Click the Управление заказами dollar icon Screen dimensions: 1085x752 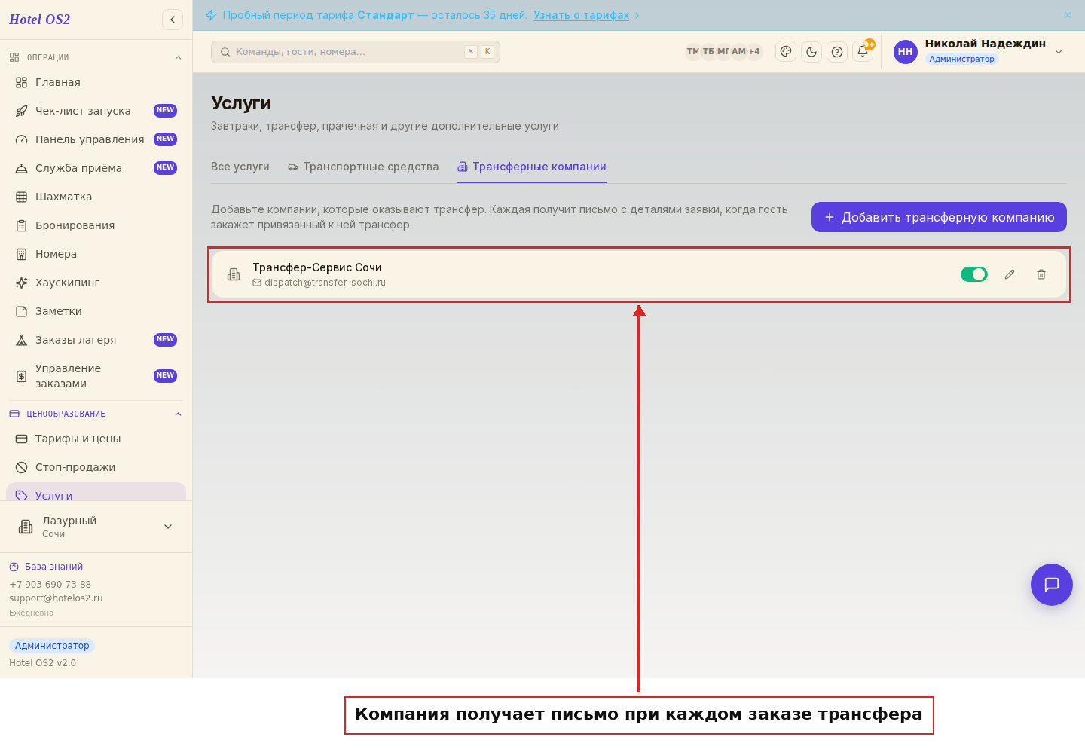click(x=22, y=376)
